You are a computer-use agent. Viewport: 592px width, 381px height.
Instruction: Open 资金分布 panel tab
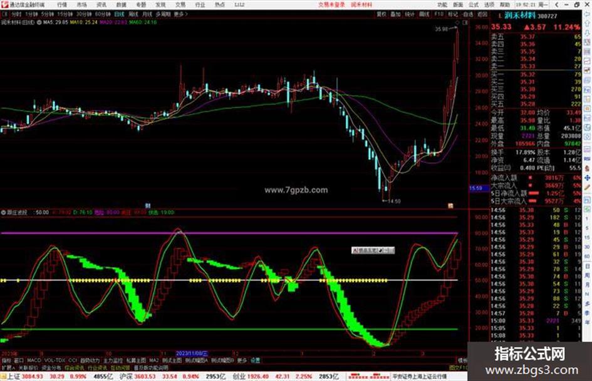(51, 367)
